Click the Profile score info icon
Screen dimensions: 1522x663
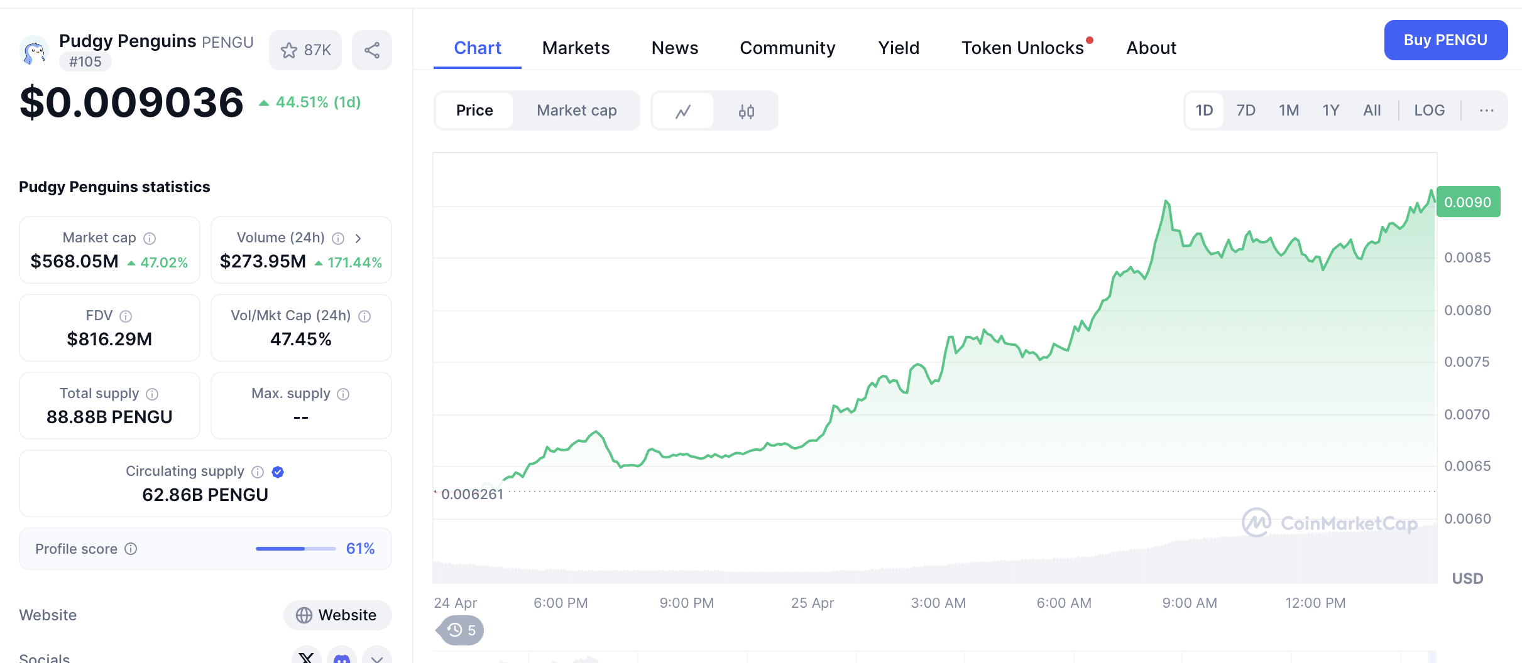131,549
